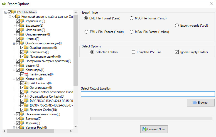Collapse the Календарь tree branch
This screenshot has height=137, width=216.
pyautogui.click(x=14, y=70)
